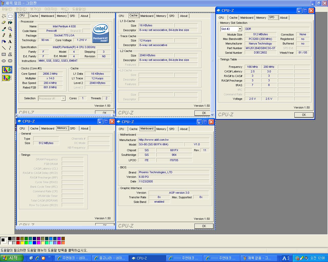Switch to 중고나라 taskbar button

coord(110,258)
